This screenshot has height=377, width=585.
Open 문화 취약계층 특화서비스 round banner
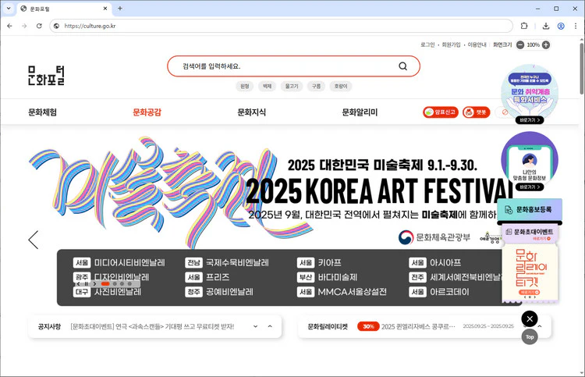[x=530, y=94]
